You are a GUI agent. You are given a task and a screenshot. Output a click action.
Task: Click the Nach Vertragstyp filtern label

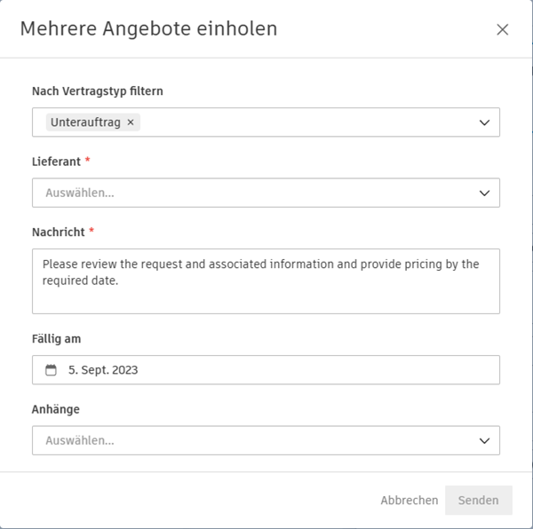coord(98,91)
